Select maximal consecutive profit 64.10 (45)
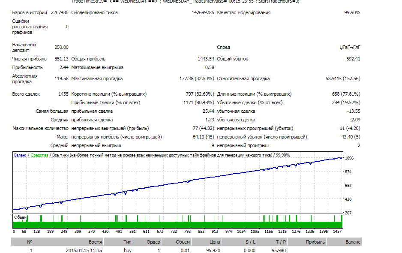 203,137
